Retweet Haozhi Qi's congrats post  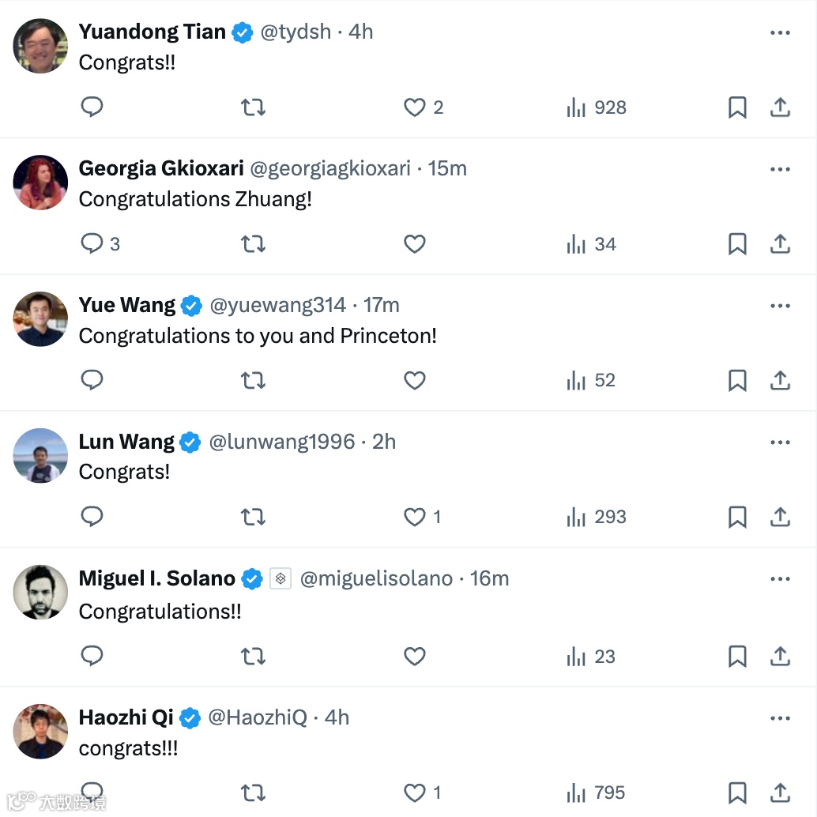pos(253,793)
